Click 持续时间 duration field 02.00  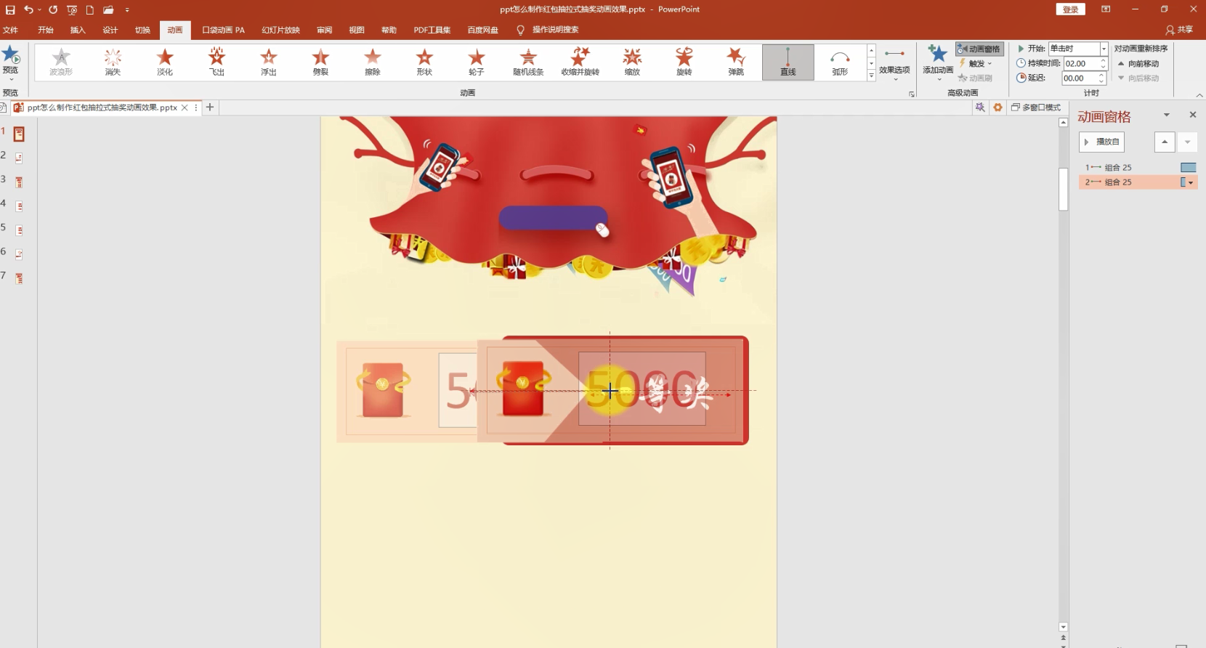(1080, 63)
